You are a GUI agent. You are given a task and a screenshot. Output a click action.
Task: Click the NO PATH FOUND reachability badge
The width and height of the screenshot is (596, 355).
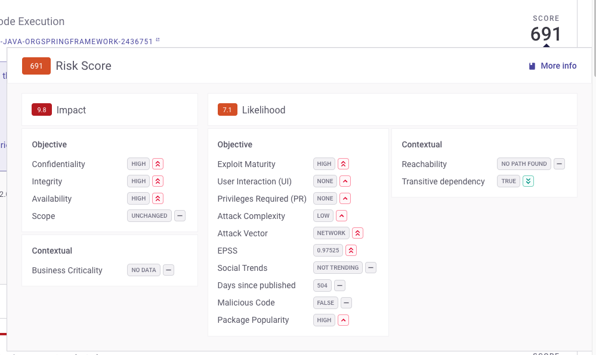tap(524, 163)
